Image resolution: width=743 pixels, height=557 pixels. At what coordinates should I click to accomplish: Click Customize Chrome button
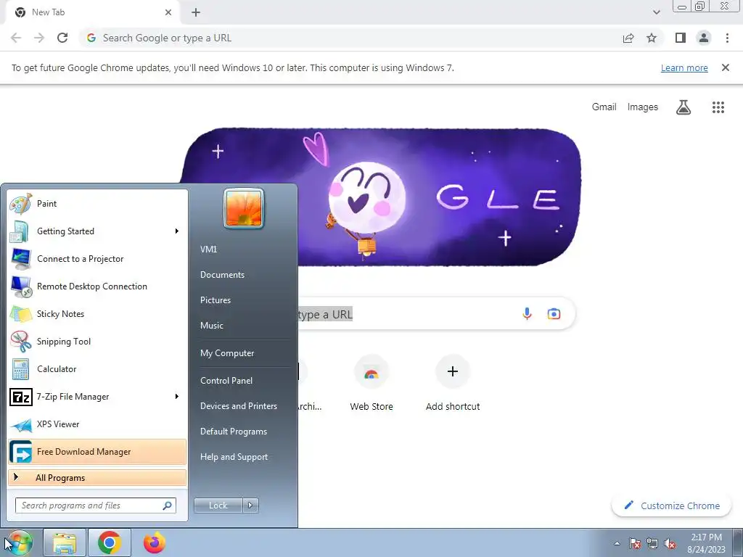(672, 506)
